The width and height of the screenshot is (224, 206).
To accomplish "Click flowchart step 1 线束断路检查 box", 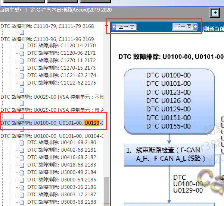I will tap(169, 155).
